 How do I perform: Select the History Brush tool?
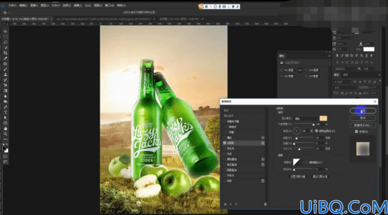(5, 80)
